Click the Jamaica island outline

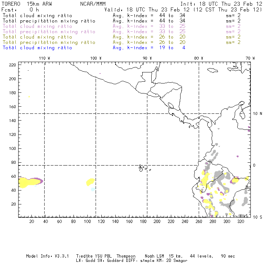[x=213, y=70]
